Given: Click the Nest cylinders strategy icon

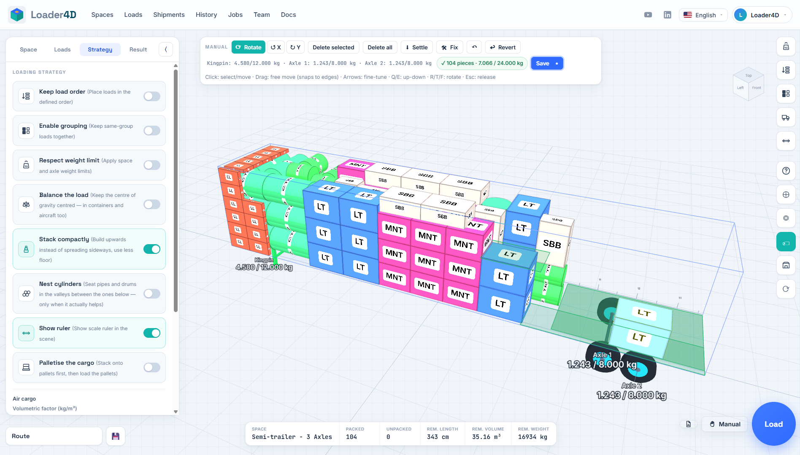Looking at the screenshot, I should 26,293.
